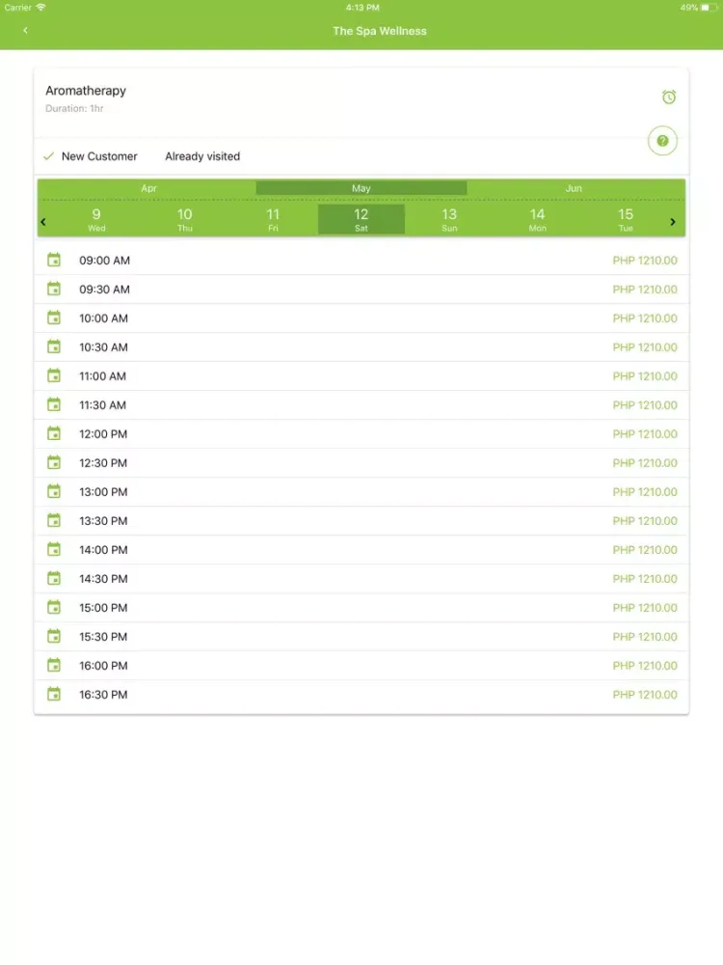The height and width of the screenshot is (965, 723).
Task: Tap the PHP 1210.00 price for 12:00 PM
Action: (645, 434)
